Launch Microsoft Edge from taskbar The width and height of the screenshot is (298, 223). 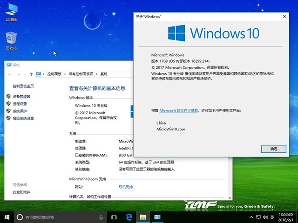coord(129,217)
